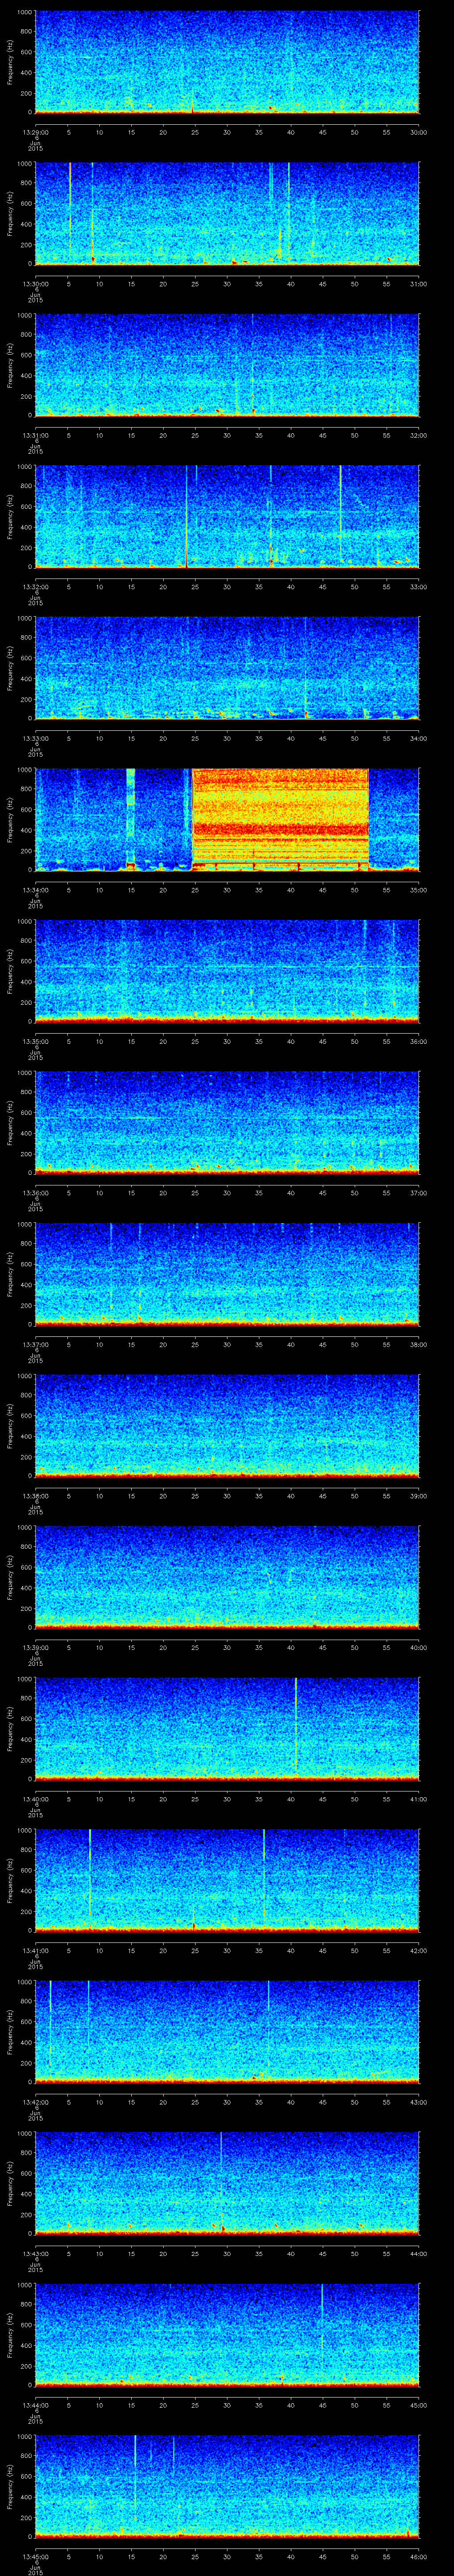
Task: Click the 41:00 end time label
Action: click(418, 1799)
